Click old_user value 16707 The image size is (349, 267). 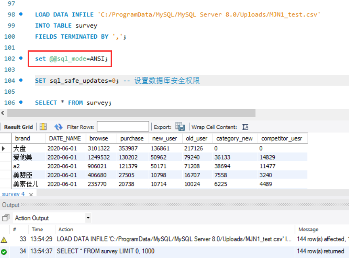[x=192, y=175]
